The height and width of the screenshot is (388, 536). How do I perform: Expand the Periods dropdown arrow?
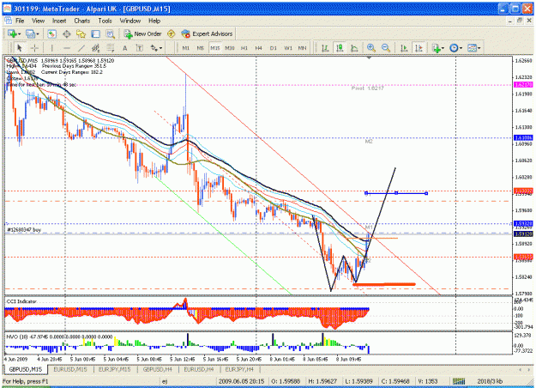pos(461,48)
